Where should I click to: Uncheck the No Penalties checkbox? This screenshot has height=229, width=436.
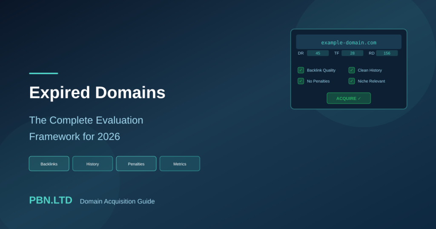point(301,81)
